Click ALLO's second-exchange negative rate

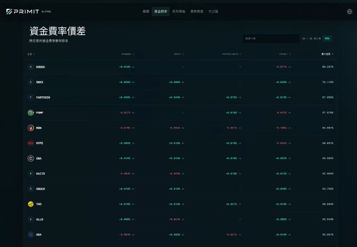[175, 219]
